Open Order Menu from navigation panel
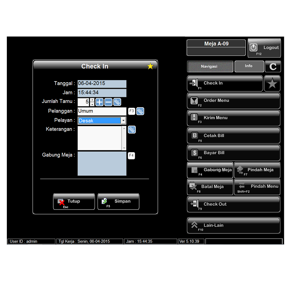Screen dimensions: 290x290 233,101
